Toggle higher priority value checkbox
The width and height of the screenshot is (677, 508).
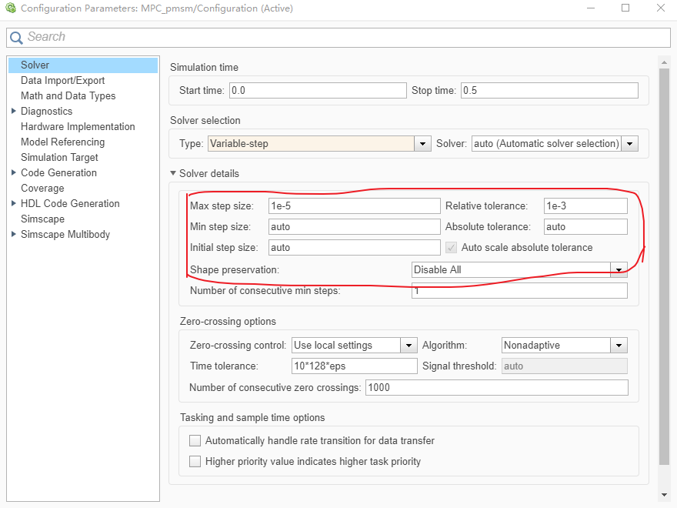pyautogui.click(x=195, y=462)
